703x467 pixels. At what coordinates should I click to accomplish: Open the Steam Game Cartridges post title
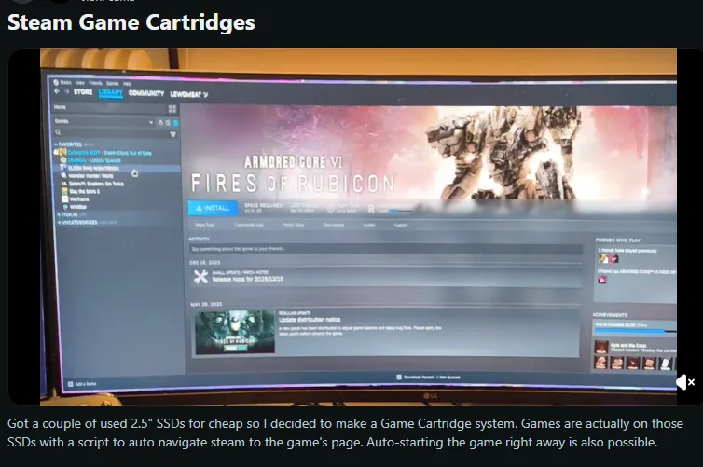click(131, 22)
